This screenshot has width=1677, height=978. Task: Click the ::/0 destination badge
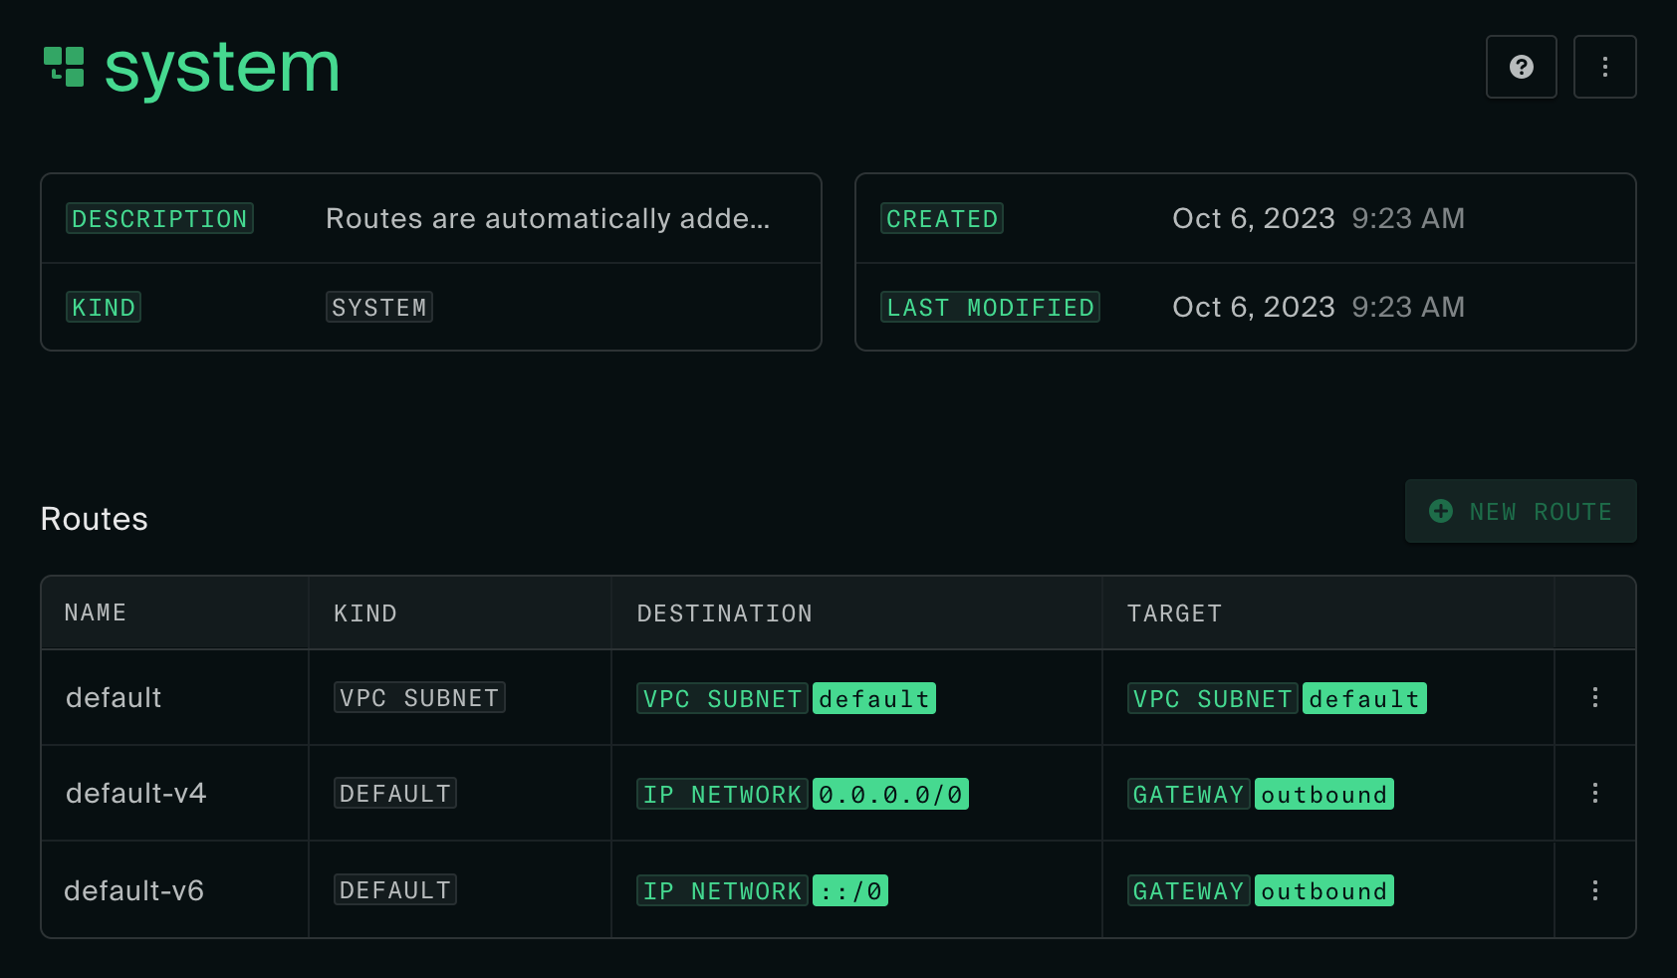[849, 890]
